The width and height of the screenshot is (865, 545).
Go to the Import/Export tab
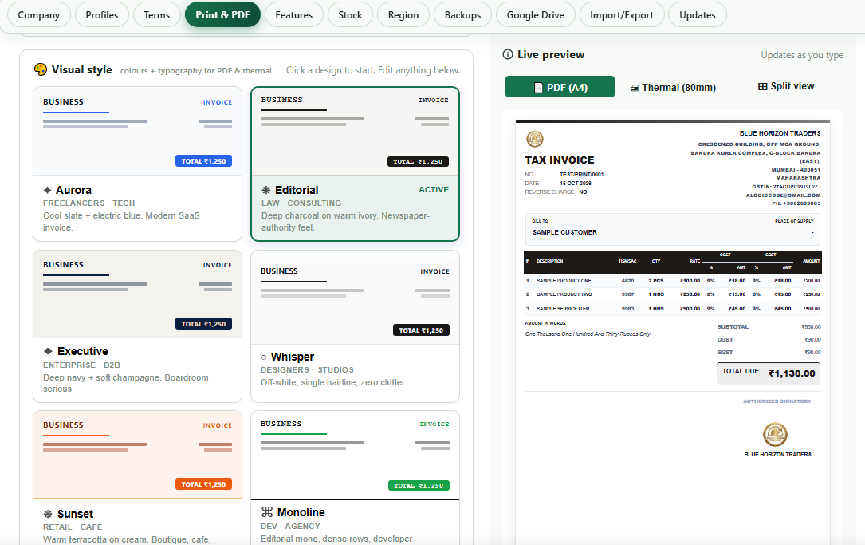621,15
